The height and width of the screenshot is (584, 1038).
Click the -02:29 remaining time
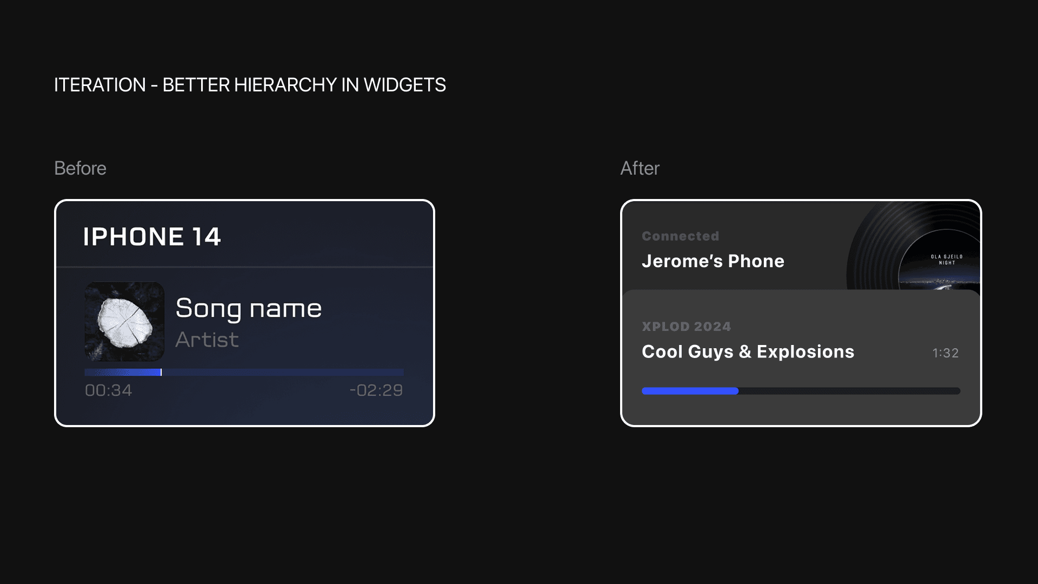pyautogui.click(x=376, y=390)
